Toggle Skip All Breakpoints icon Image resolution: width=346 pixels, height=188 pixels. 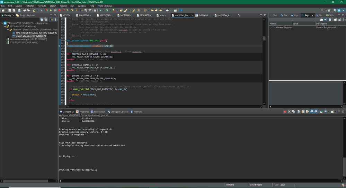coord(42,10)
